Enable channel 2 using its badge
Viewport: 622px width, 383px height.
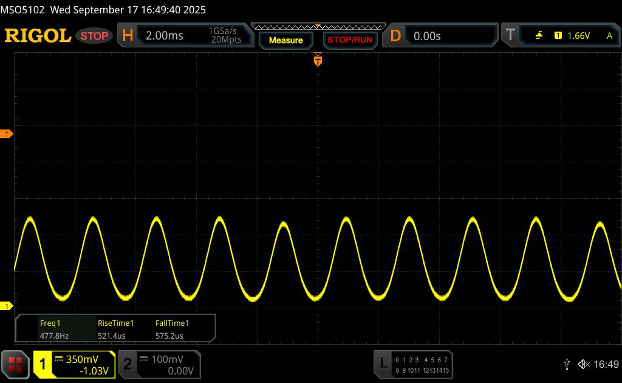pos(128,364)
